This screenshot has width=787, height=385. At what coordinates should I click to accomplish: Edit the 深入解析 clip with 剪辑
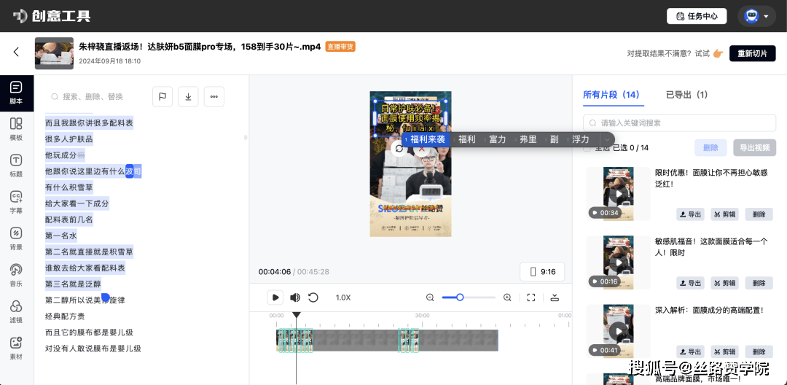click(x=724, y=352)
